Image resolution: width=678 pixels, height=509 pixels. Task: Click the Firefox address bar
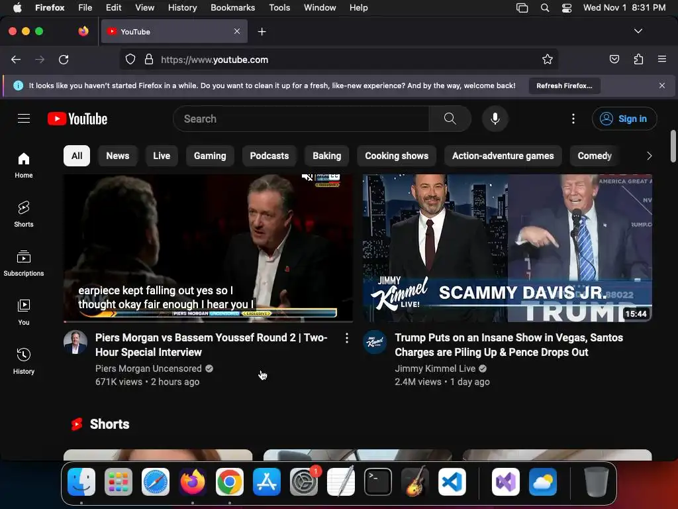pyautogui.click(x=338, y=59)
